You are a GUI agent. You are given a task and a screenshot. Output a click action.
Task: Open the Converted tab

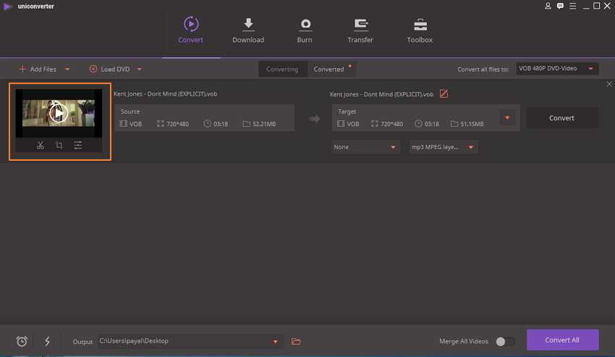click(x=328, y=70)
